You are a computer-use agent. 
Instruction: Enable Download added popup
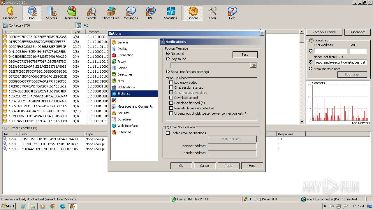click(171, 98)
